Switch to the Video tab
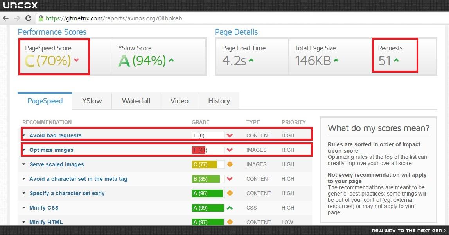449x235 pixels. pyautogui.click(x=179, y=101)
